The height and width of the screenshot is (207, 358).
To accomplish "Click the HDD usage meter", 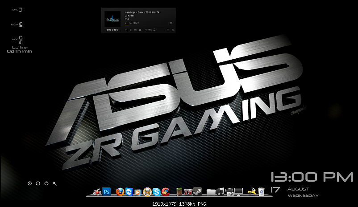I will click(17, 40).
